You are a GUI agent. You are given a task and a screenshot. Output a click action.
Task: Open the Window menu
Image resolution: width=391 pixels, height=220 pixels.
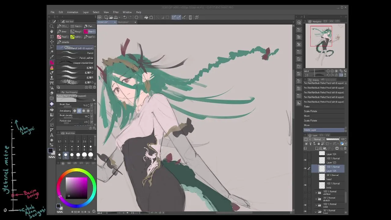pos(127,12)
